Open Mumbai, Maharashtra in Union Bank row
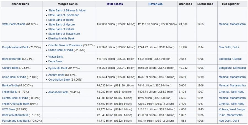This screenshot has height=125, width=248. (232, 77)
